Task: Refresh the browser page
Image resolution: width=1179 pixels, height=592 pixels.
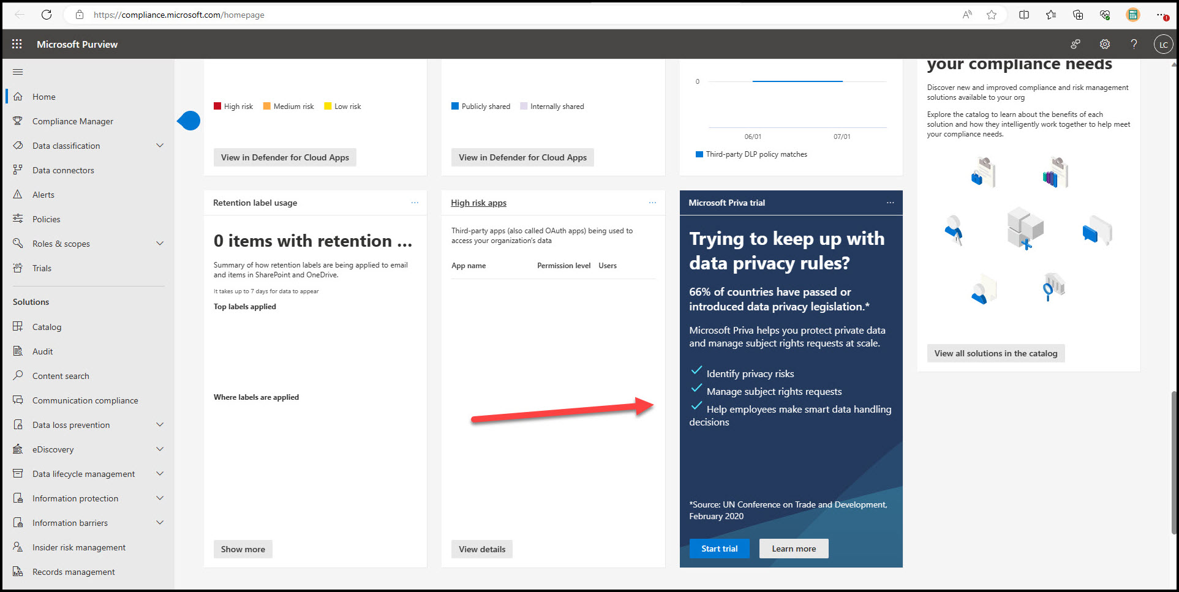Action: click(47, 15)
